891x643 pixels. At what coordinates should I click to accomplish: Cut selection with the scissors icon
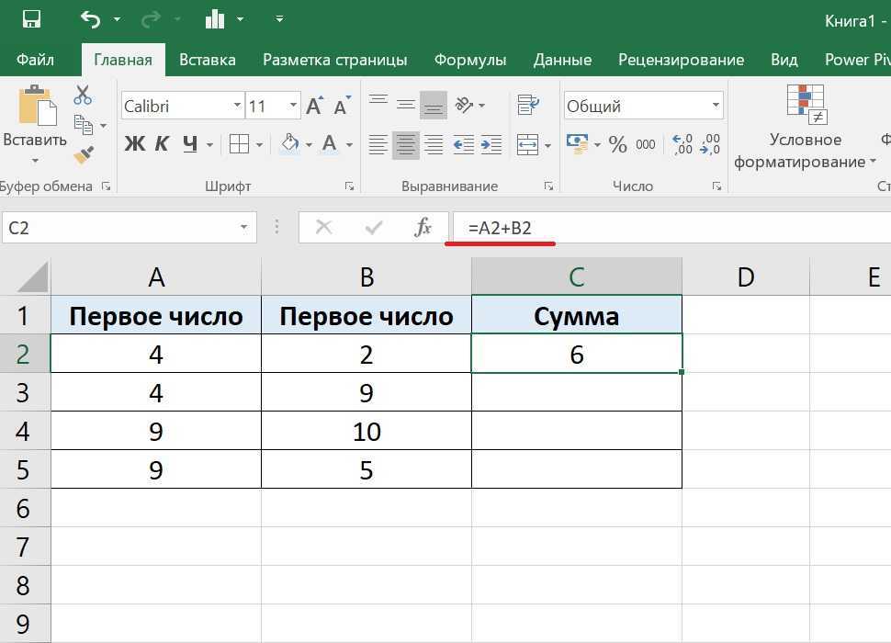(x=83, y=95)
